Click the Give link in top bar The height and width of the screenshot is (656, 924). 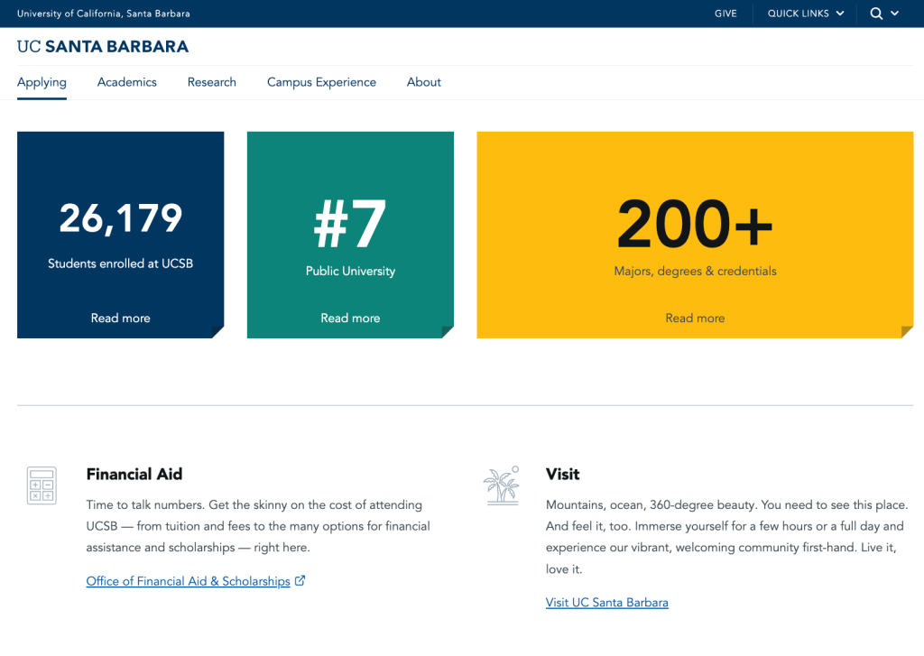(725, 14)
